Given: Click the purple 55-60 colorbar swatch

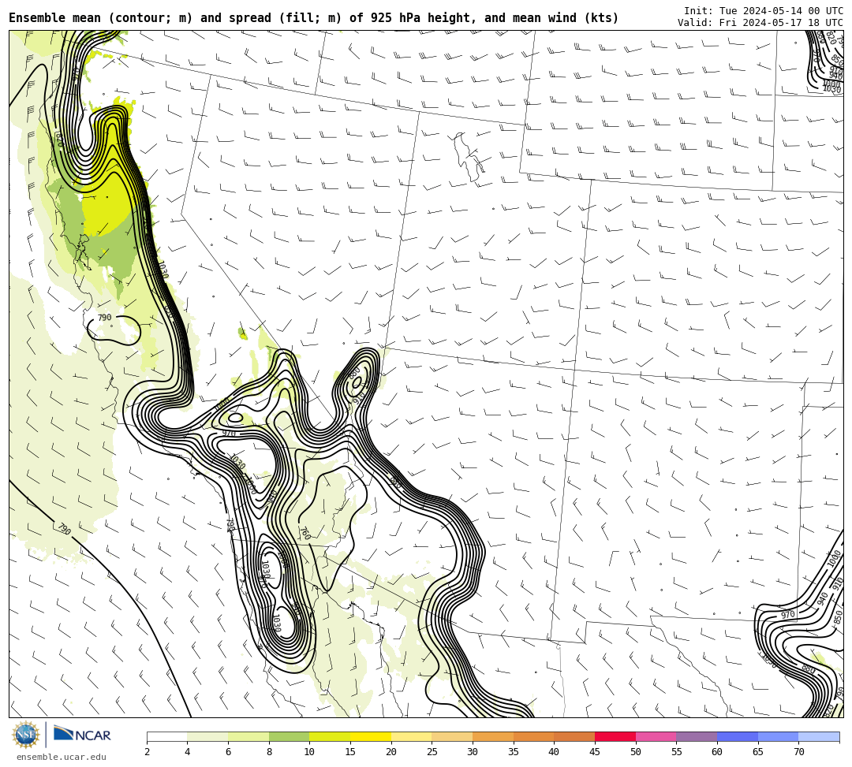Looking at the screenshot, I should tap(697, 736).
